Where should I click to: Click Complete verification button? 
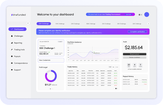click(137, 32)
